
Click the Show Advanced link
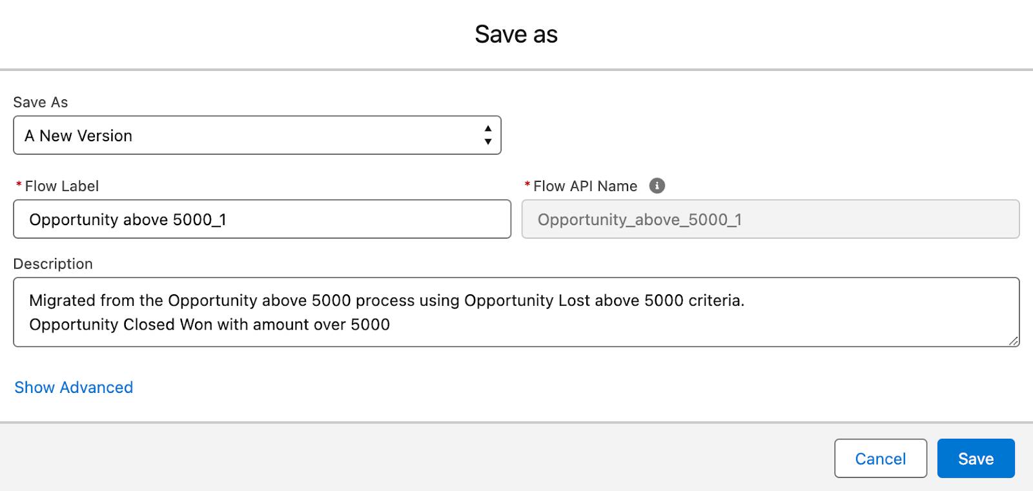coord(74,387)
